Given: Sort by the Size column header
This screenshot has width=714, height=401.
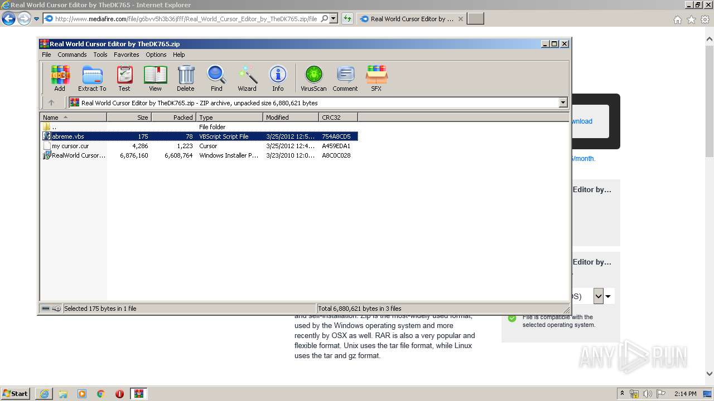Looking at the screenshot, I should click(129, 118).
